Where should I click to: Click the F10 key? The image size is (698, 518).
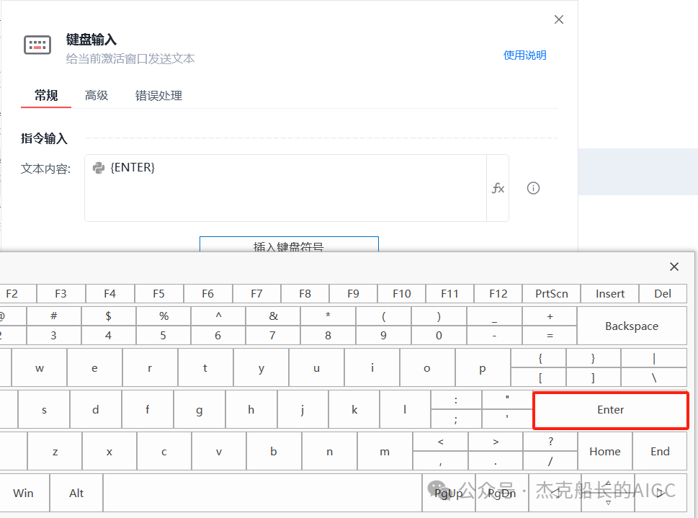coord(401,293)
